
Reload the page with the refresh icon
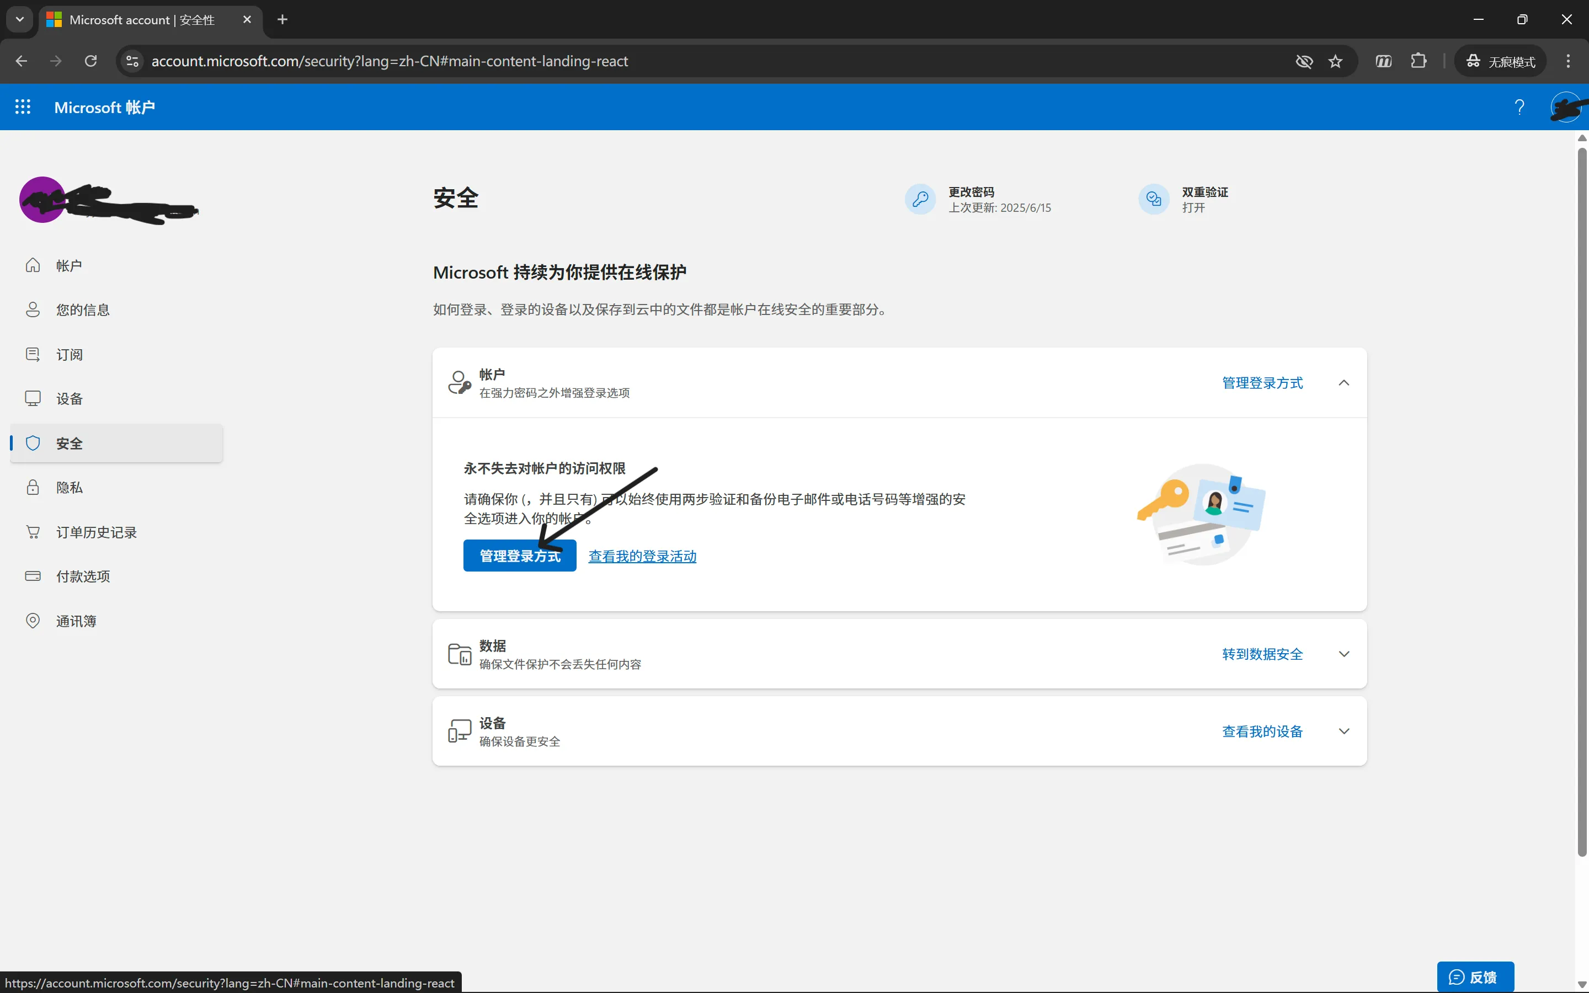(90, 61)
